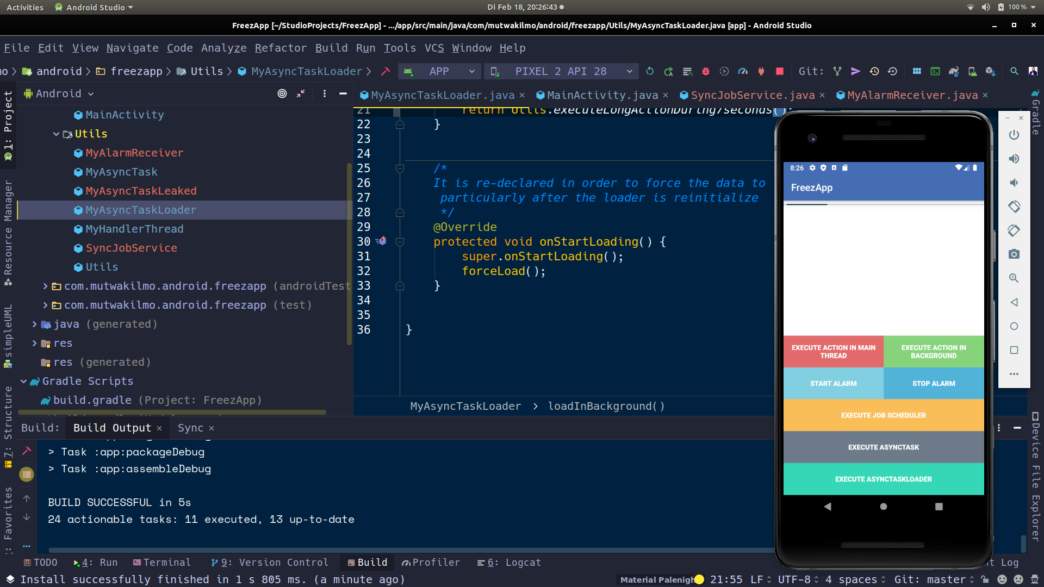
Task: Click Sync Project with Gradle Files
Action: coord(954,71)
